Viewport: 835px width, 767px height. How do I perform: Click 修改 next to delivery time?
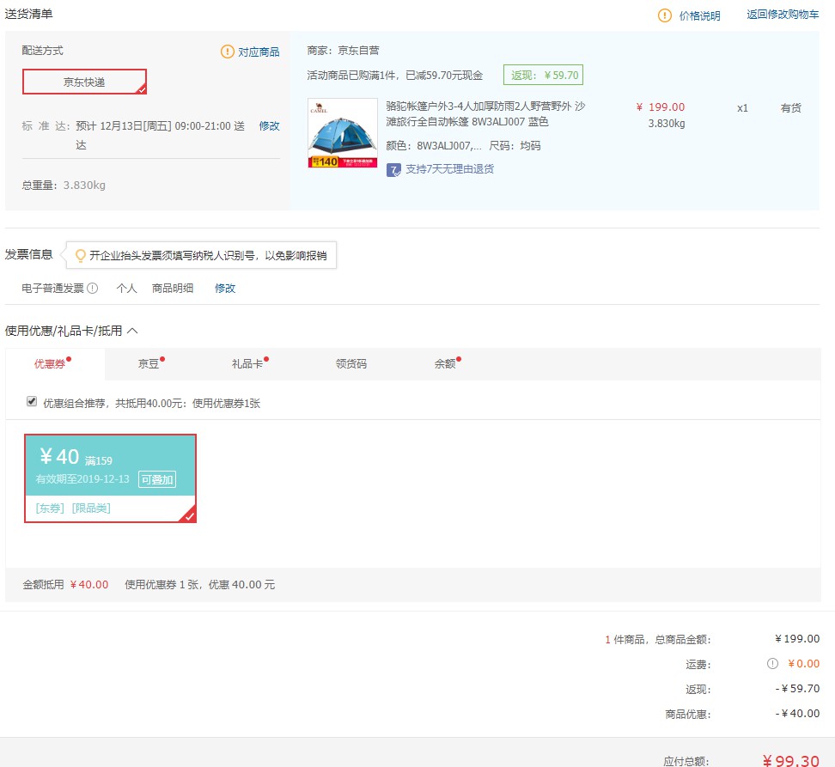270,126
